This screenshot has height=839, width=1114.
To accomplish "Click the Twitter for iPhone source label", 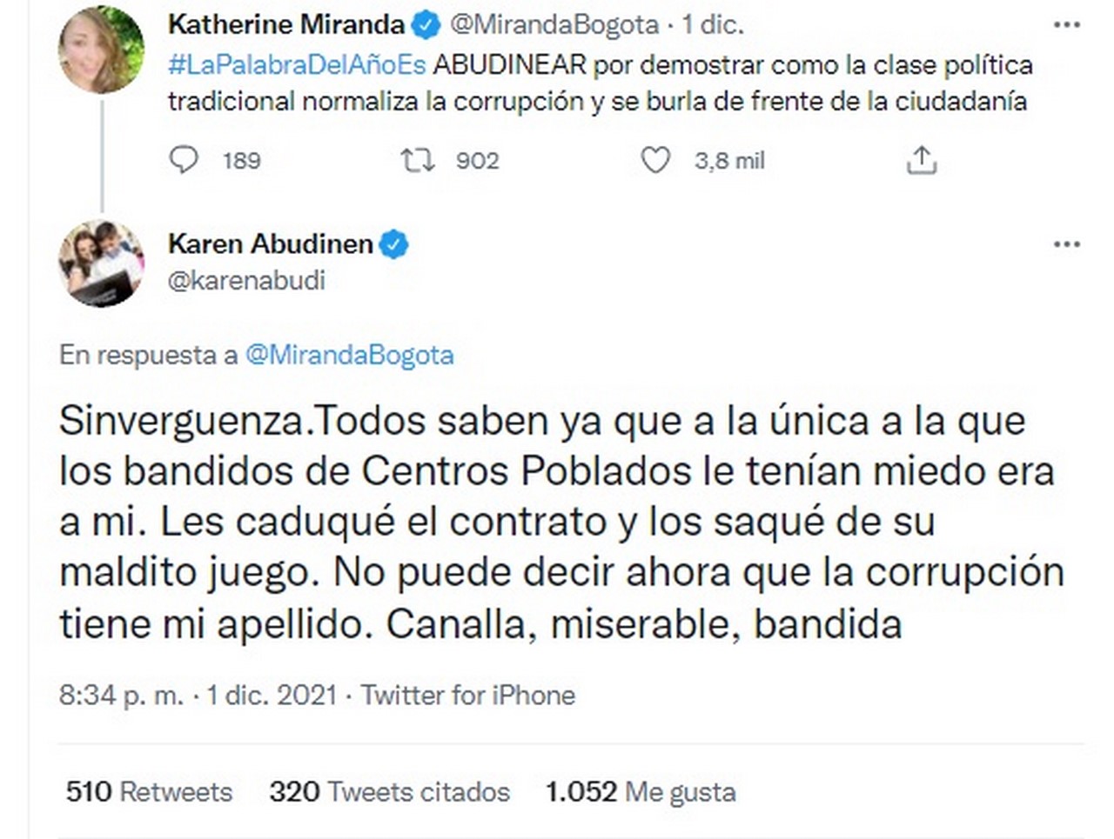I will coord(468,696).
